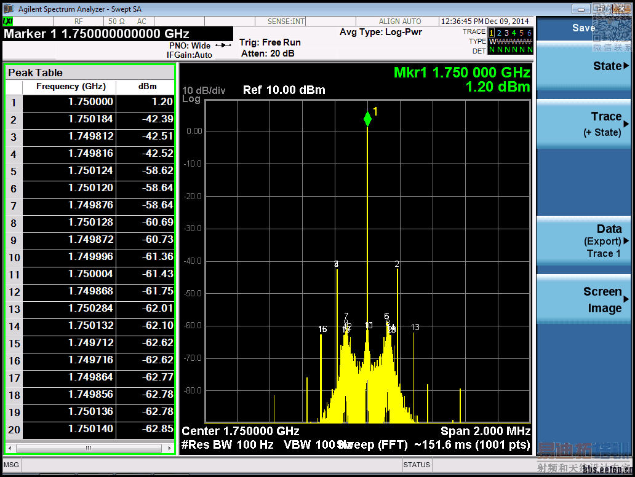Click the Center 1.750000 GHz readout
The image size is (635, 477).
[241, 431]
